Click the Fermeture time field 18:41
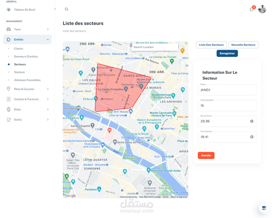The image size is (274, 218). [227, 137]
